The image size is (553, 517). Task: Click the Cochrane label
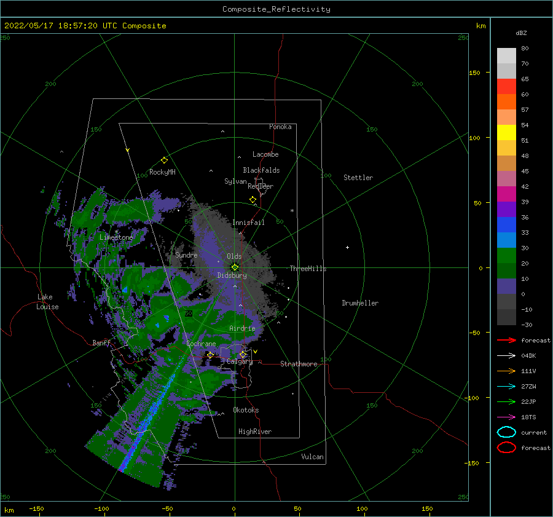point(201,344)
